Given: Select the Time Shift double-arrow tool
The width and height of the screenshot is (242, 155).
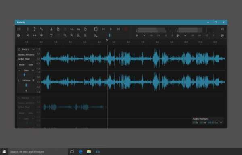Looking at the screenshot, I should click(x=35, y=35).
